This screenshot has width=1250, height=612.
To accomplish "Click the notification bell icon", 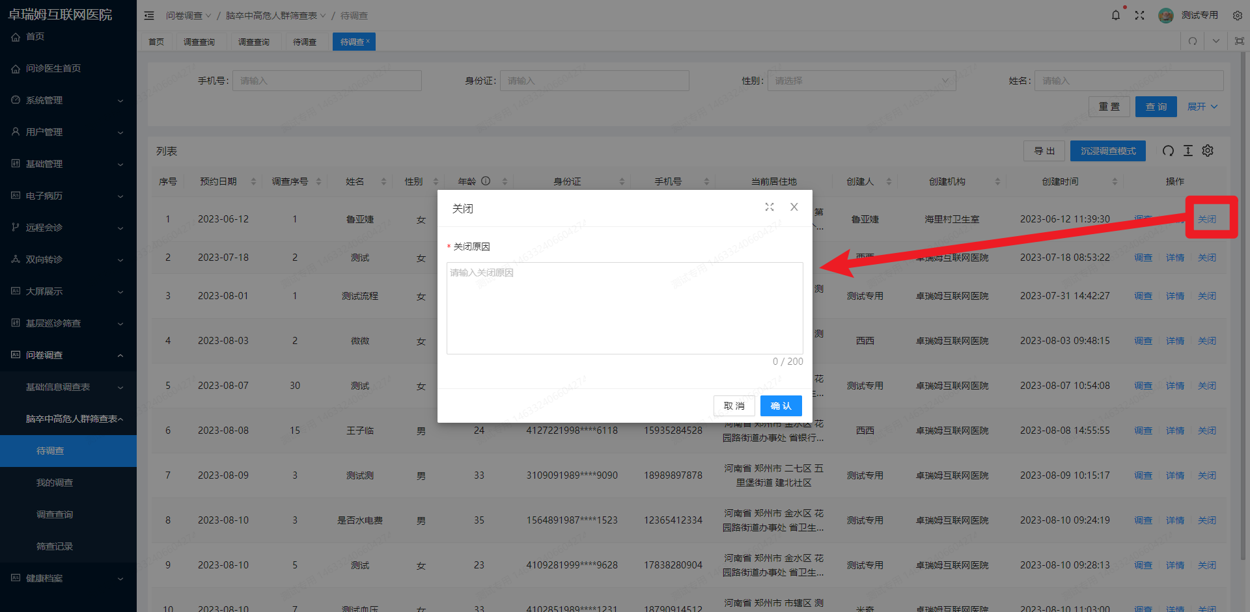I will coord(1116,15).
